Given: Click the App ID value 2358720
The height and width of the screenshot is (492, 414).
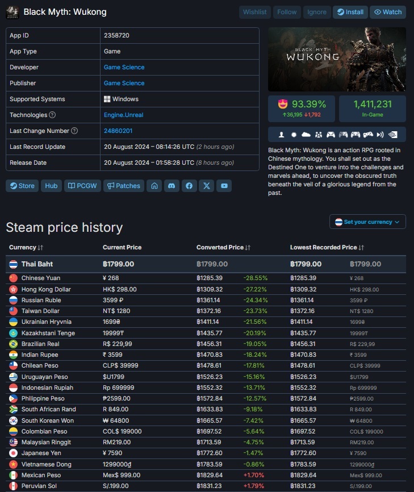Looking at the screenshot, I should pos(116,35).
